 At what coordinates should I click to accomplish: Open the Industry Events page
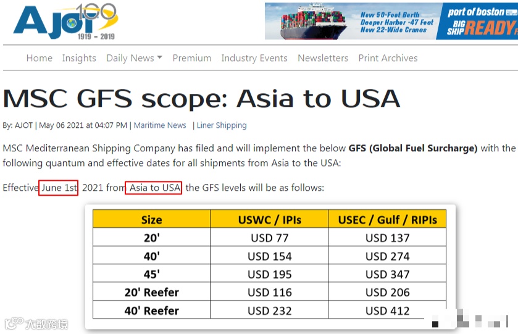click(x=254, y=58)
